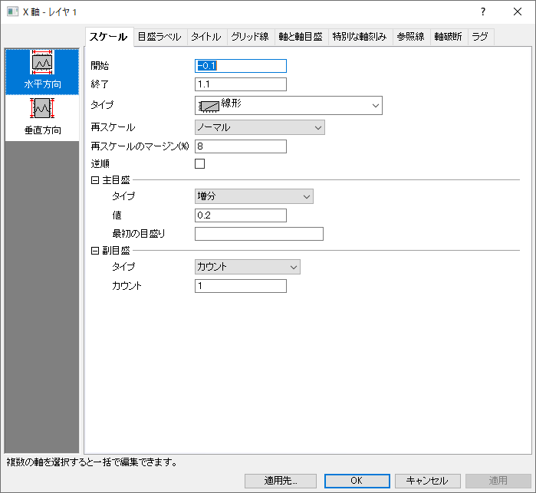Click the help question mark button

482,12
